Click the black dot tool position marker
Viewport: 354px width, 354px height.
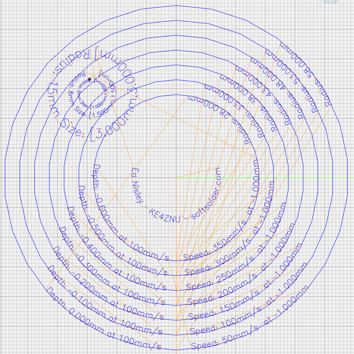click(x=89, y=79)
